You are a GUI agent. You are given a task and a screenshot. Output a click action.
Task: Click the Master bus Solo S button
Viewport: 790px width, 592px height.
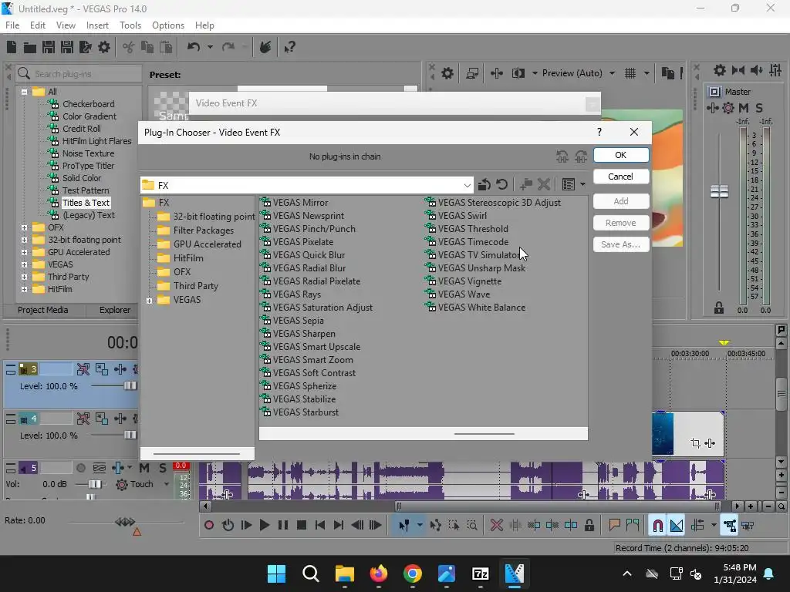coord(759,108)
